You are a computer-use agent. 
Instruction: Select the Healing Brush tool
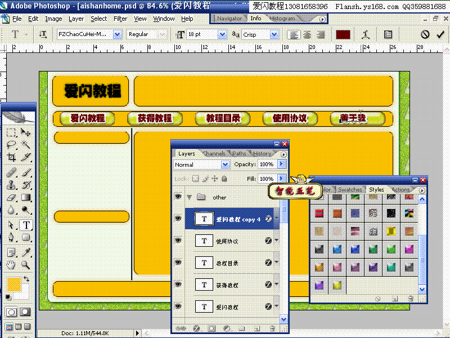point(11,172)
